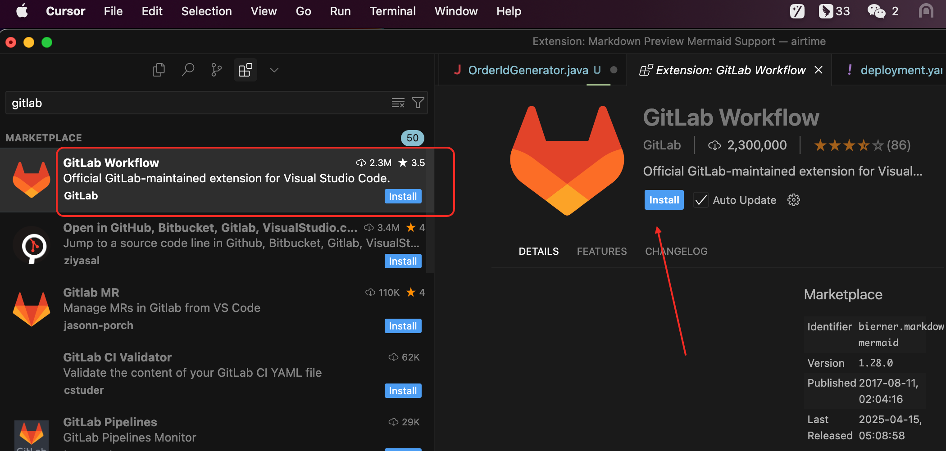Click the cstuder publisher name
946x451 pixels.
click(84, 390)
